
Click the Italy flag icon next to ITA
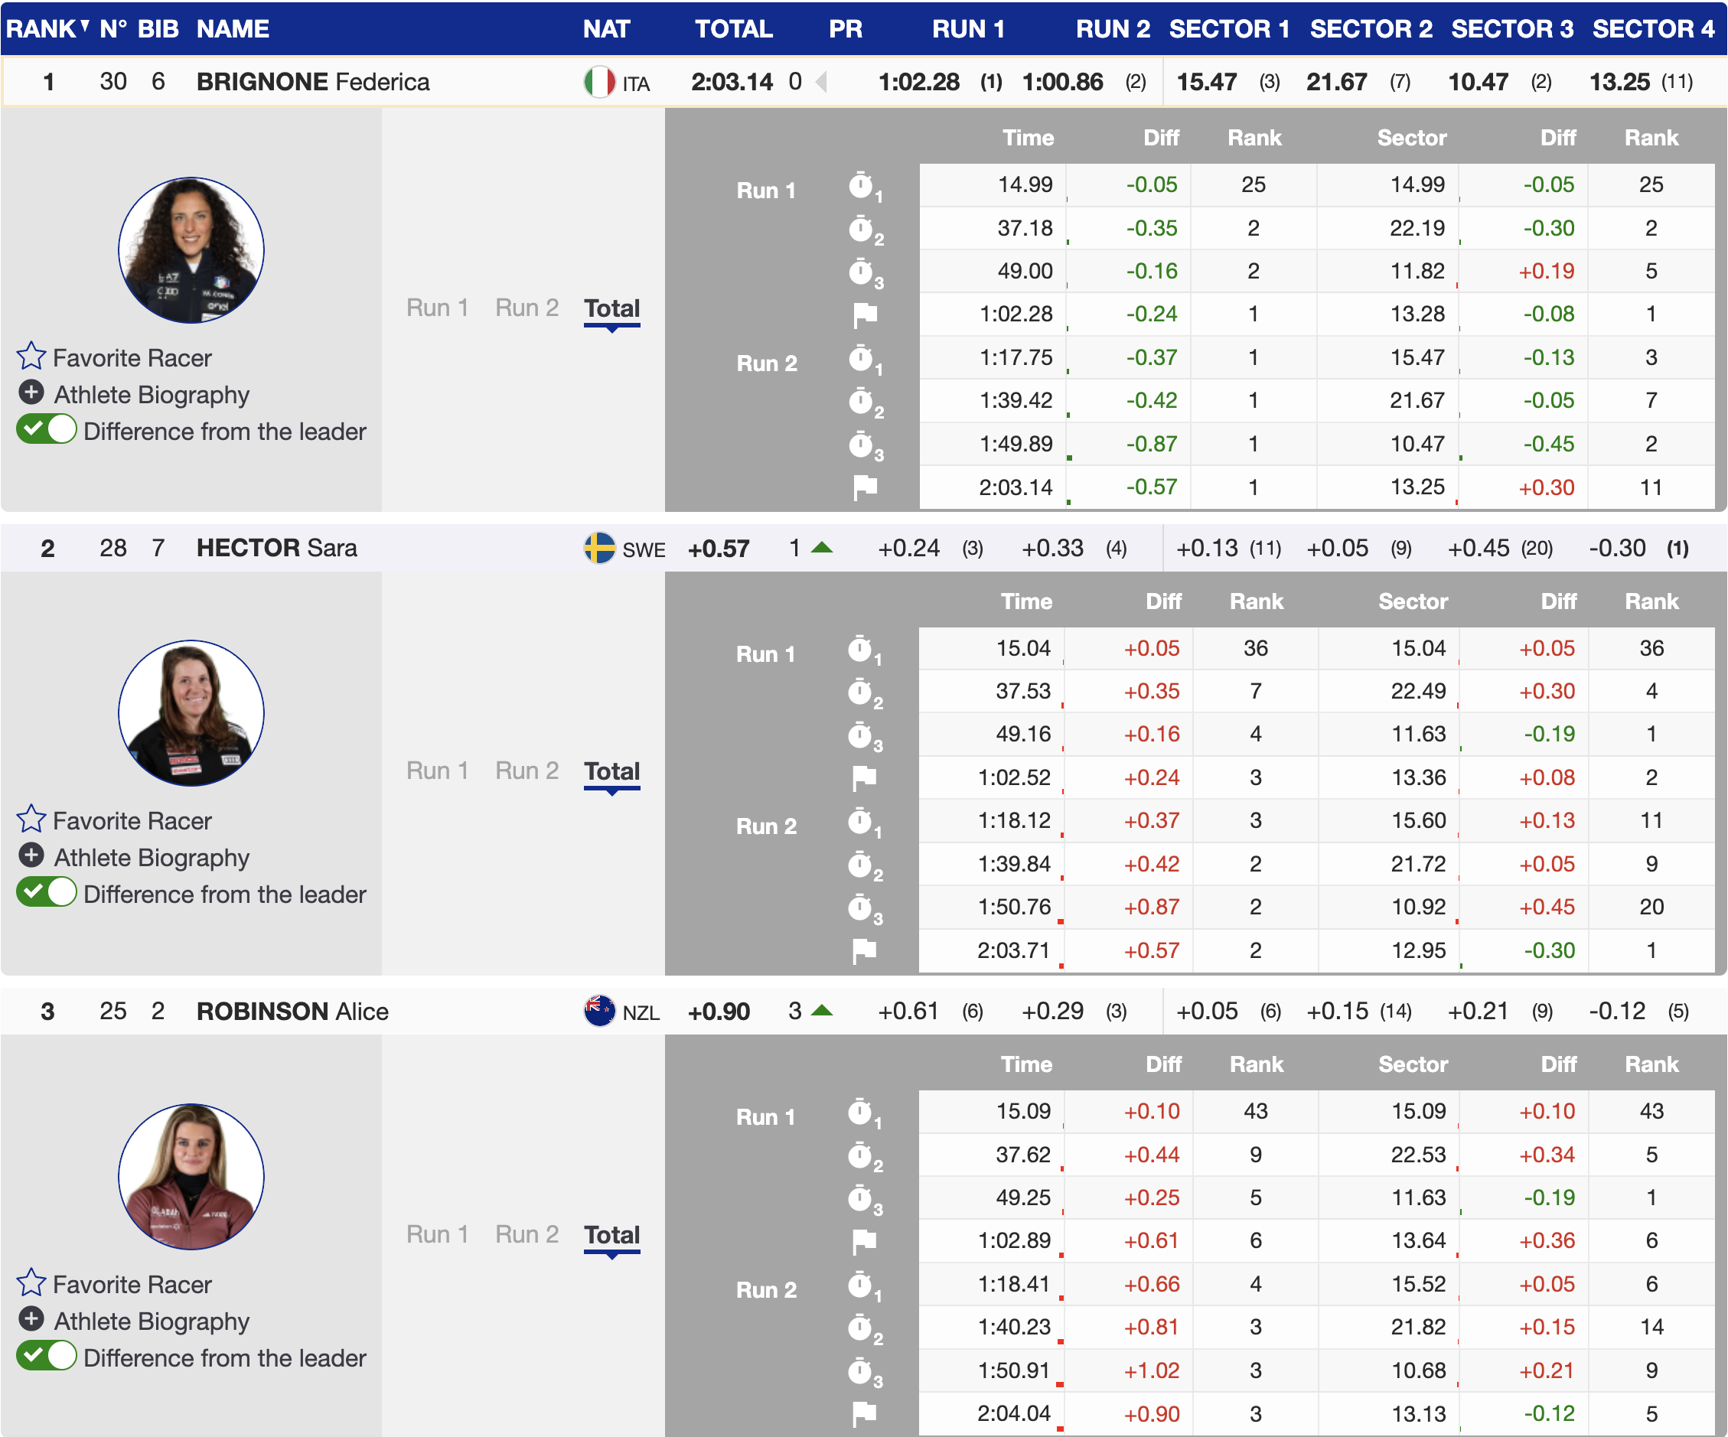[599, 82]
